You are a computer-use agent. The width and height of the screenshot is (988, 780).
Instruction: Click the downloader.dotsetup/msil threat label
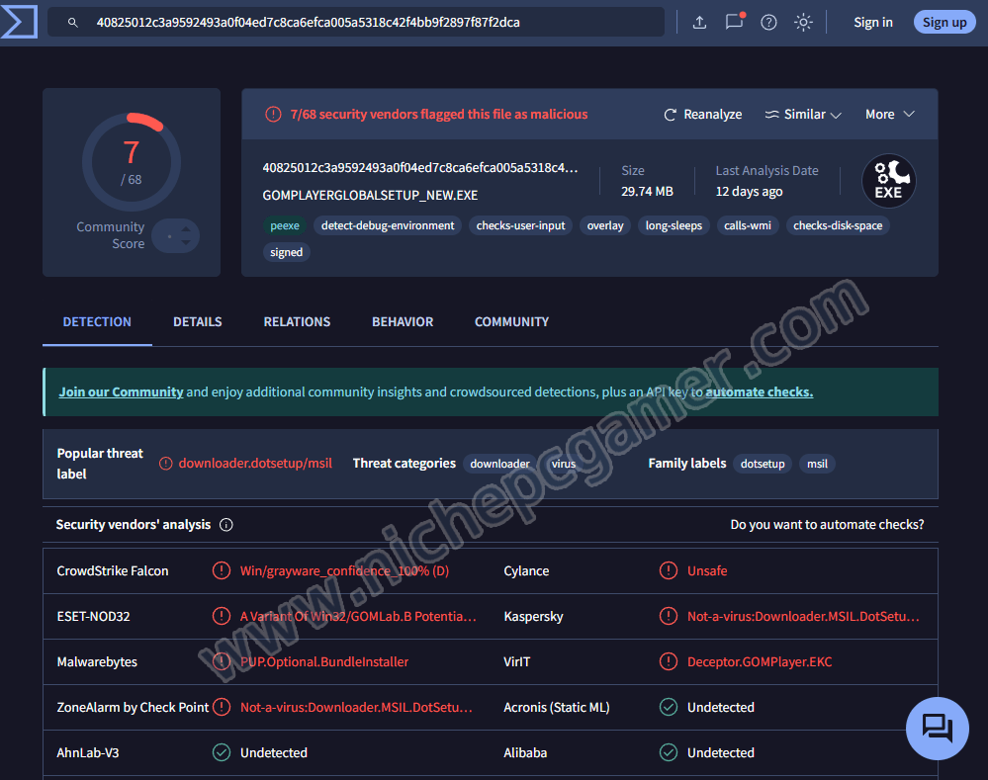[x=255, y=463]
